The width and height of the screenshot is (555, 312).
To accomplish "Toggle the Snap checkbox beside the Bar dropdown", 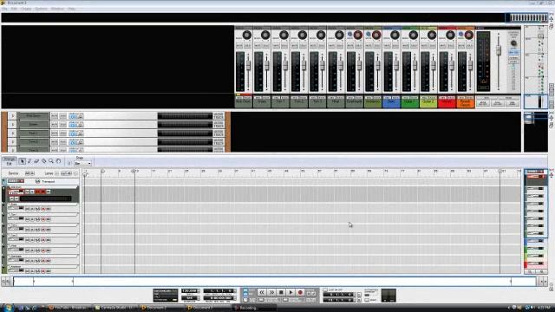I will [69, 164].
